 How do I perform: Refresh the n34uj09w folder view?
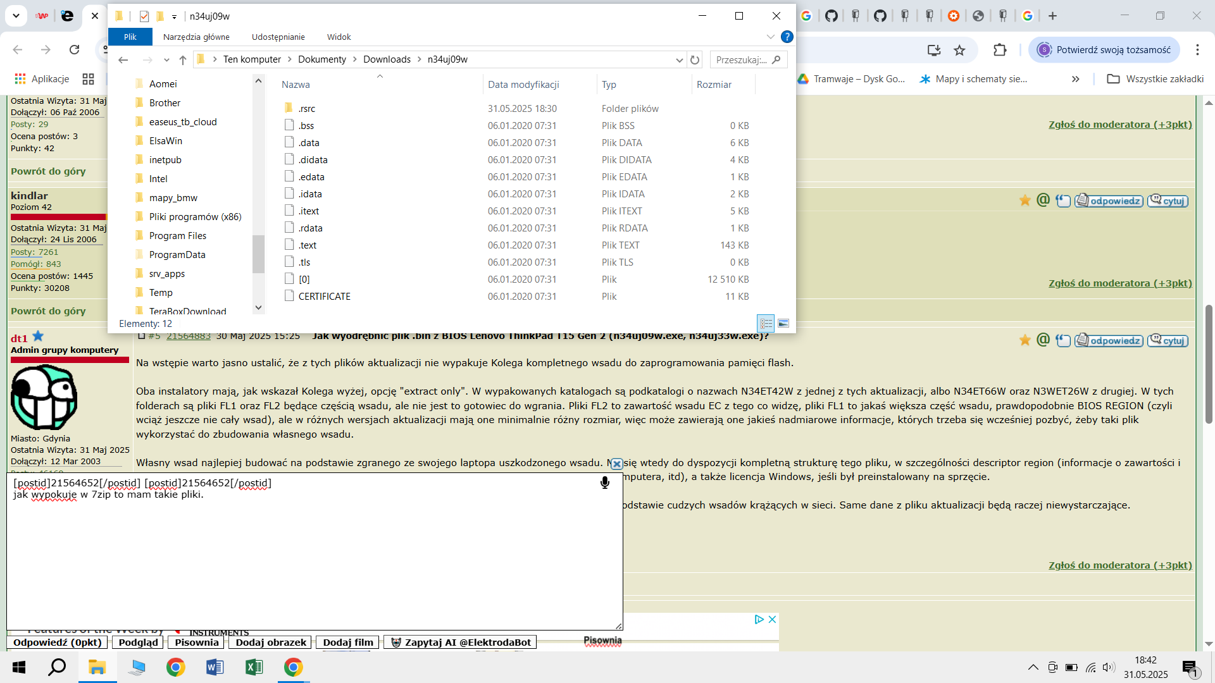pos(695,59)
